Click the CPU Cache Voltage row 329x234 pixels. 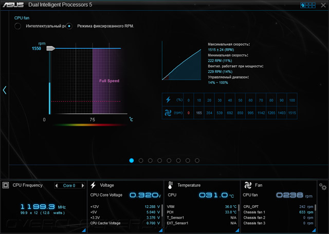click(x=125, y=223)
